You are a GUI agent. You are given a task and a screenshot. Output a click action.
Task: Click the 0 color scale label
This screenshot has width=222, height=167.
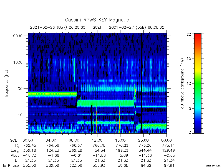(190, 132)
